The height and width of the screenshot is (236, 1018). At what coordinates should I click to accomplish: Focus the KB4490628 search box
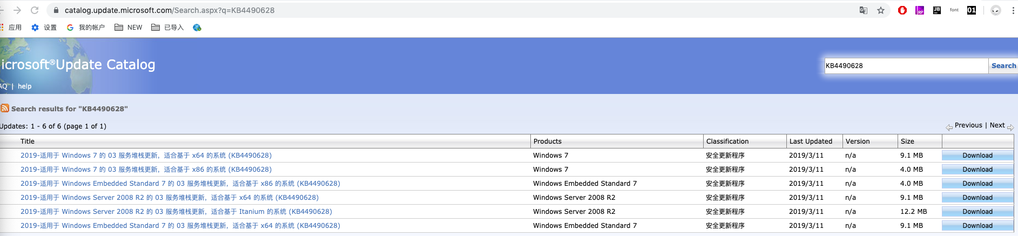click(x=906, y=66)
